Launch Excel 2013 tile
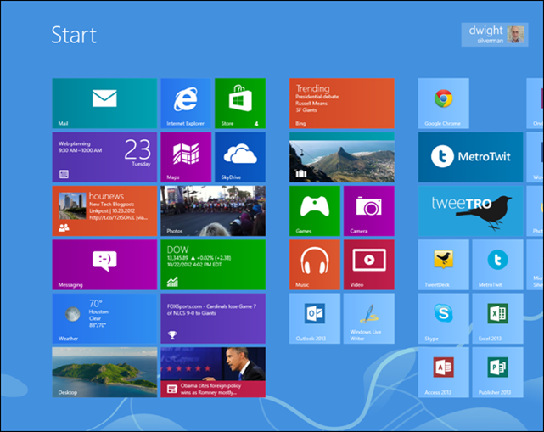Viewport: 544px width, 432px height. click(497, 318)
